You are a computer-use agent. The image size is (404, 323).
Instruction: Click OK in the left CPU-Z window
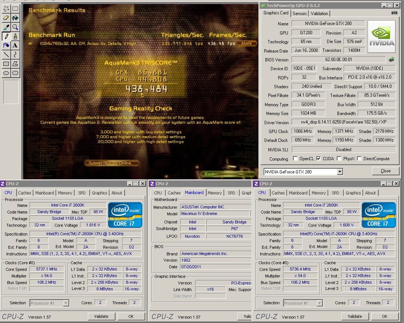click(x=131, y=316)
